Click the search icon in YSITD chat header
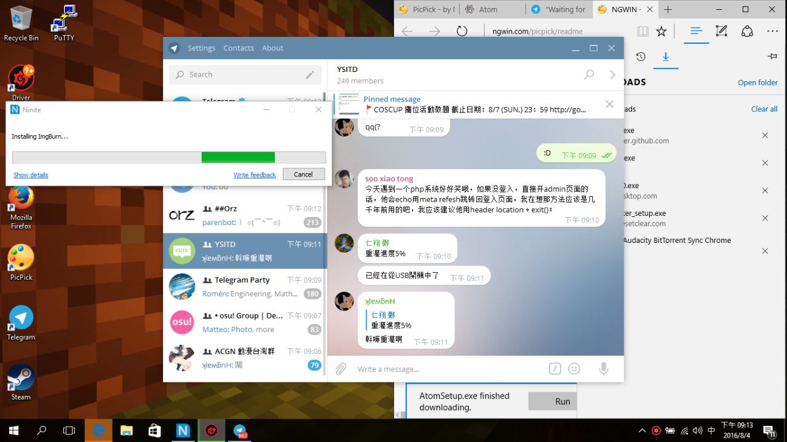 click(589, 74)
